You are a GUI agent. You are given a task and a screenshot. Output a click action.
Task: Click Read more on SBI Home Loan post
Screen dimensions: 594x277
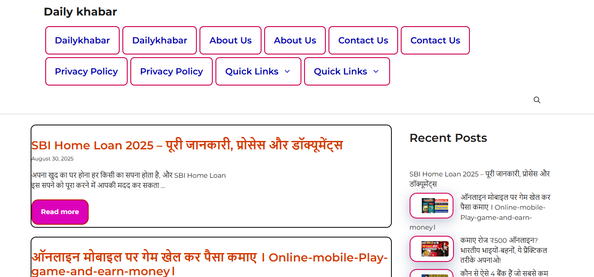(x=60, y=212)
